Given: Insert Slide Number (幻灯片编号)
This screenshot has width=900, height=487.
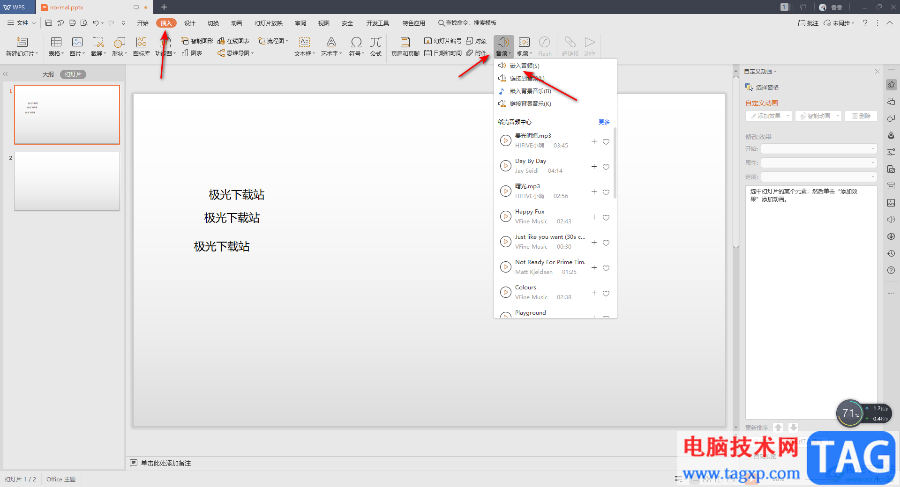Looking at the screenshot, I should click(x=443, y=41).
